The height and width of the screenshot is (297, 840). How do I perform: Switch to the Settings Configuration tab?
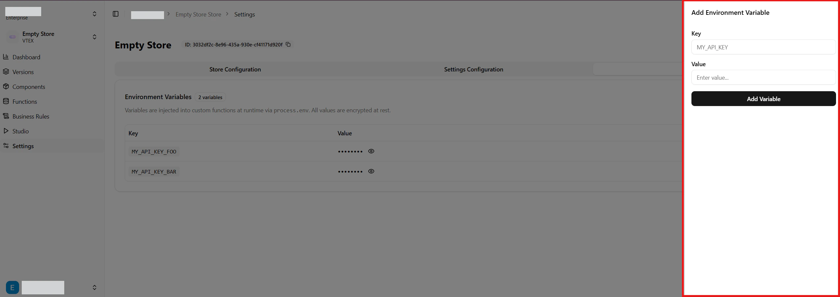click(473, 69)
